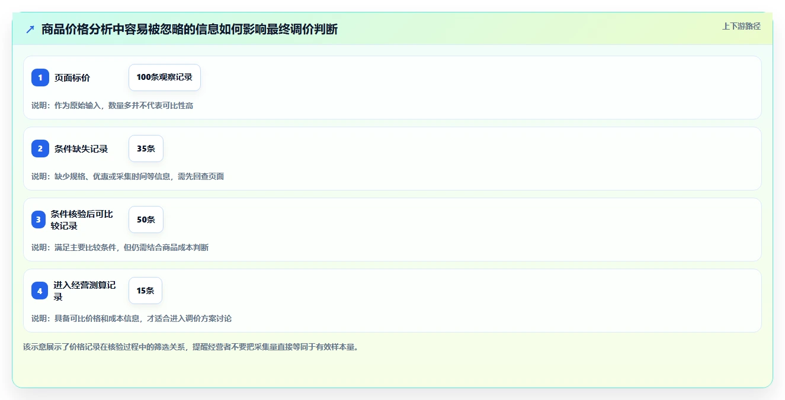Click the step 2 number badge
The height and width of the screenshot is (400, 785).
pos(40,149)
